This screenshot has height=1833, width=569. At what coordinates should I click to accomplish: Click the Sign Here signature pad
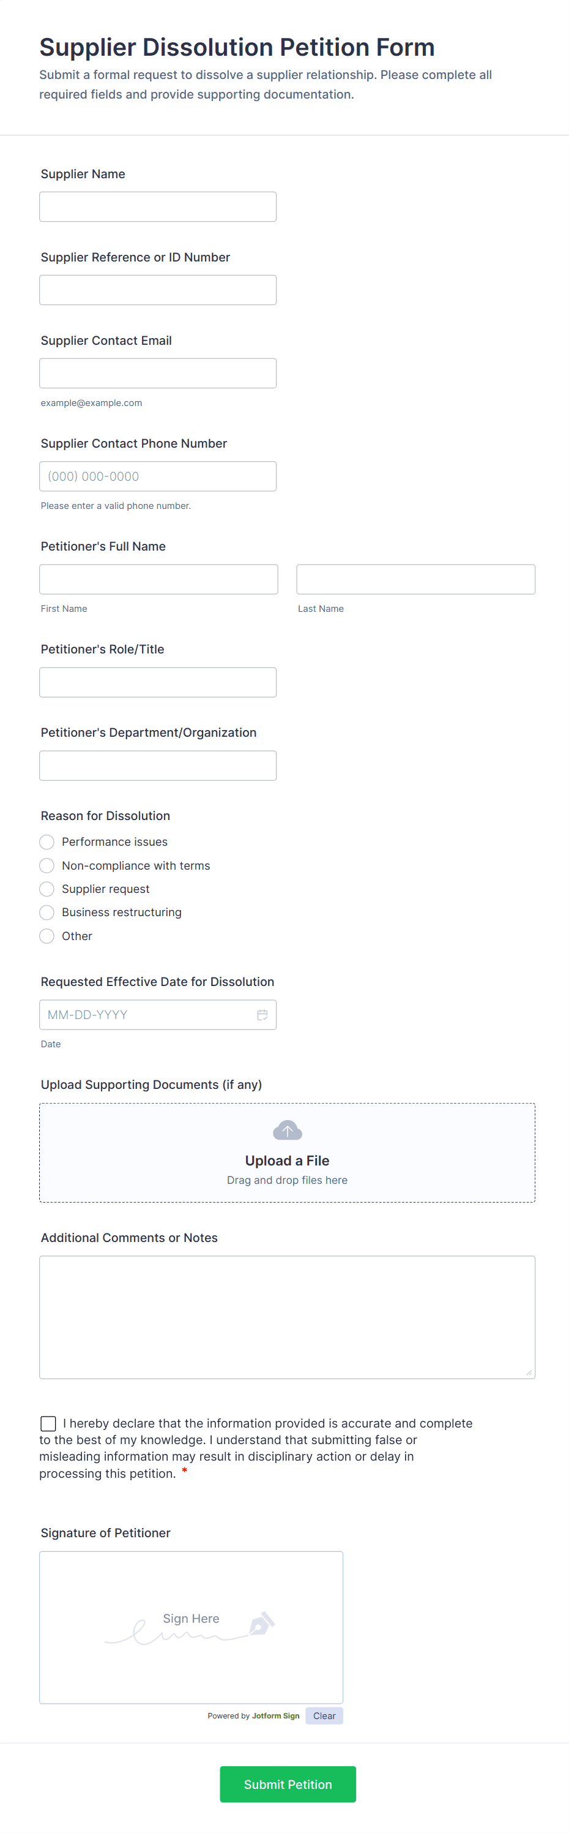click(192, 1627)
